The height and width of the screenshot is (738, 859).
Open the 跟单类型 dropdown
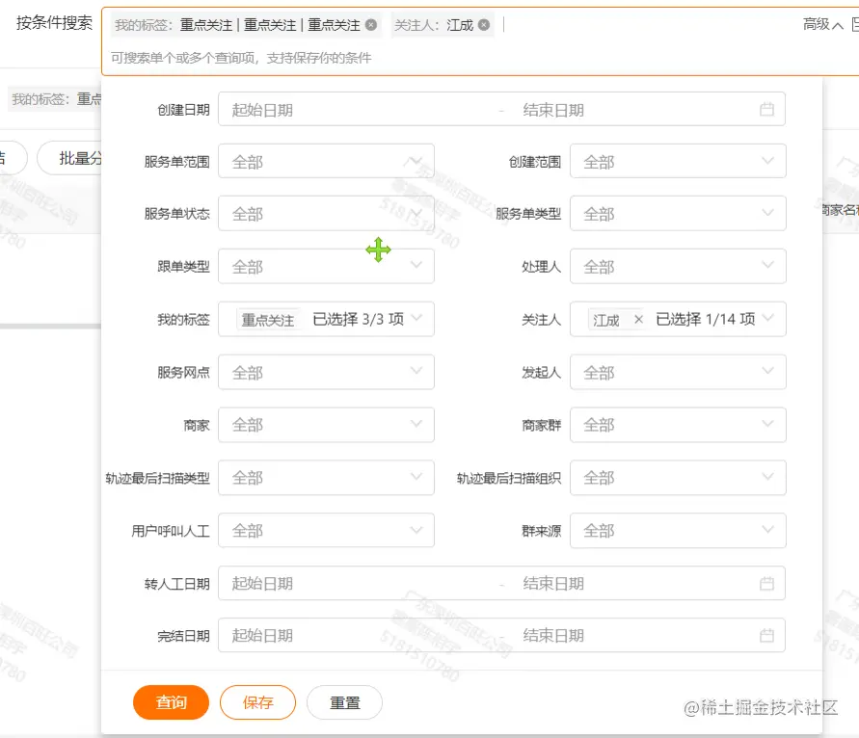pos(327,266)
